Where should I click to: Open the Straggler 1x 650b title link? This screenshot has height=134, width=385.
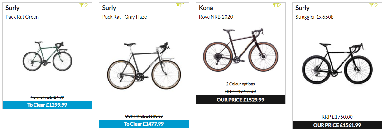(314, 17)
